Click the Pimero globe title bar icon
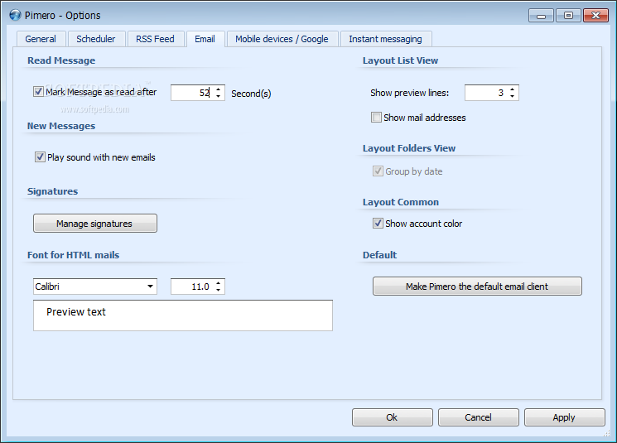This screenshot has width=617, height=443. coord(15,16)
